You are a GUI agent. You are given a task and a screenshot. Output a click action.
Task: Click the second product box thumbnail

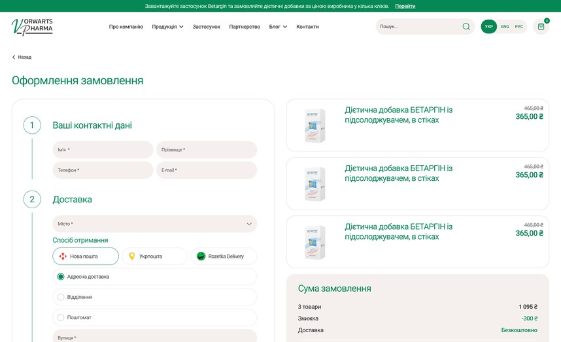tap(315, 184)
